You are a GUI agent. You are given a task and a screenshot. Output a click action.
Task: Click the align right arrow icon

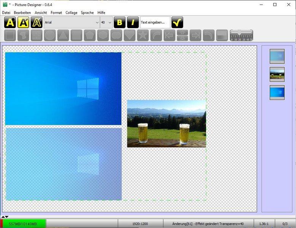click(195, 35)
